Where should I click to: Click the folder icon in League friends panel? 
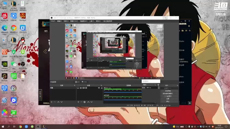tap(183, 31)
